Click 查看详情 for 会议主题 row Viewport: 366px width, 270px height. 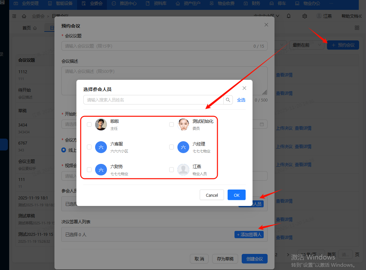(303, 165)
